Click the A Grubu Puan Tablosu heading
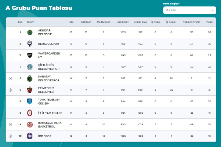The image size is (221, 147). [x=39, y=8]
